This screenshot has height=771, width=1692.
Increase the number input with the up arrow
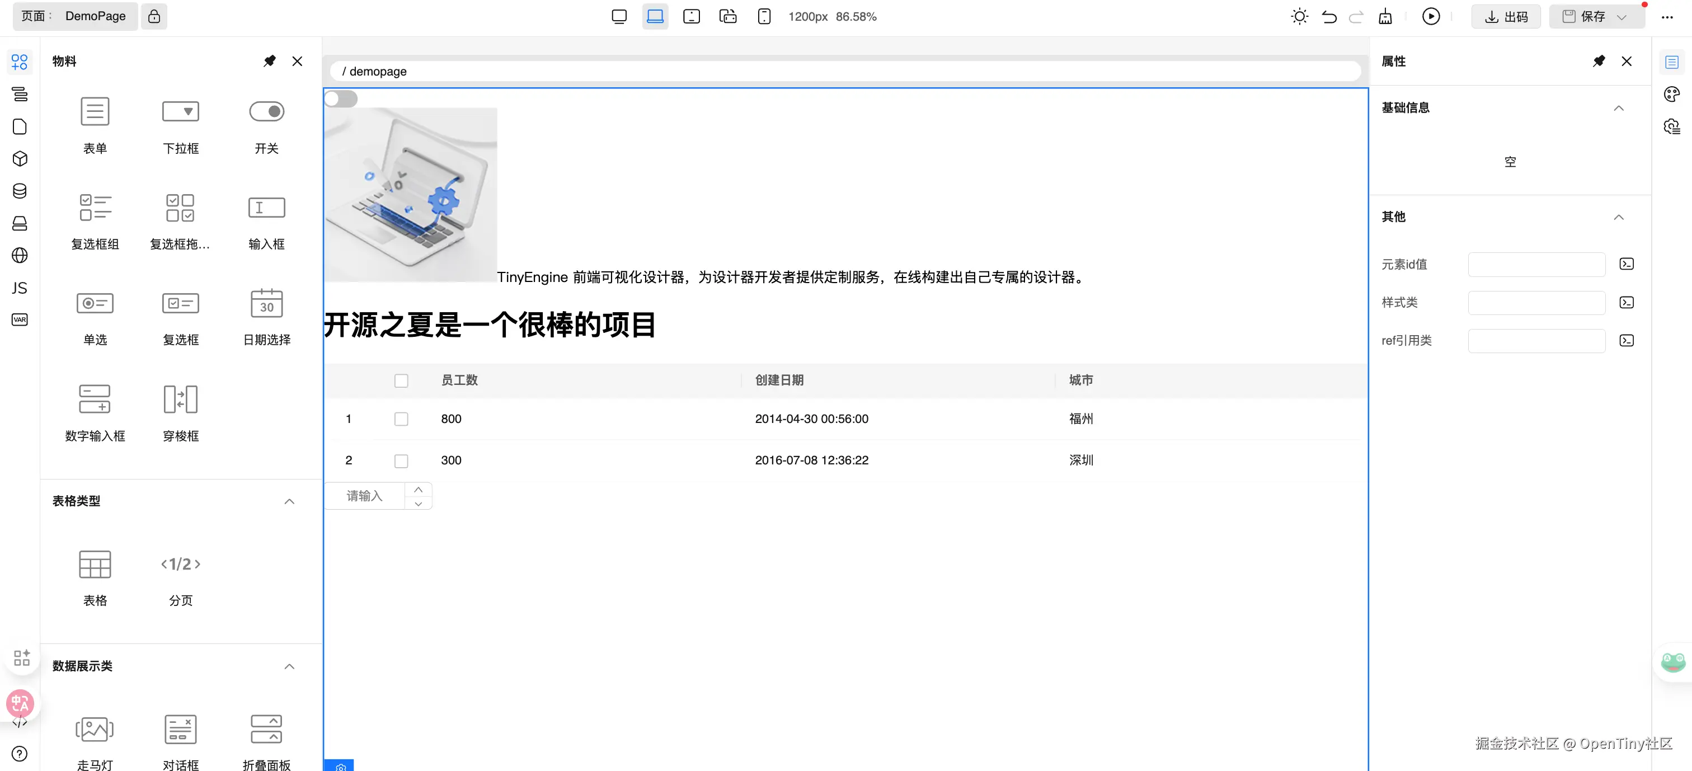pyautogui.click(x=419, y=489)
